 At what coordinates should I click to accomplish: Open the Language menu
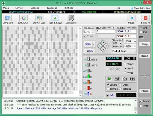coord(52,8)
